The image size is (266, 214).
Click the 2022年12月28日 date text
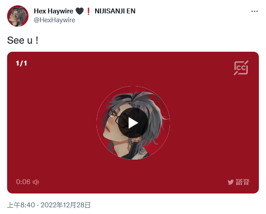(65, 205)
